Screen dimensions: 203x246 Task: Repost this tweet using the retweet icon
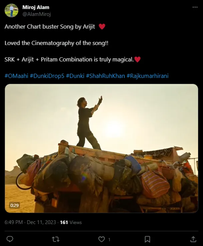click(56, 239)
